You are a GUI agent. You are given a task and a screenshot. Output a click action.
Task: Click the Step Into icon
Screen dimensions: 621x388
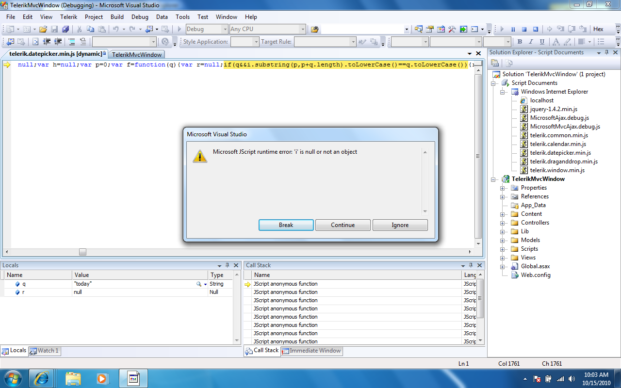561,29
